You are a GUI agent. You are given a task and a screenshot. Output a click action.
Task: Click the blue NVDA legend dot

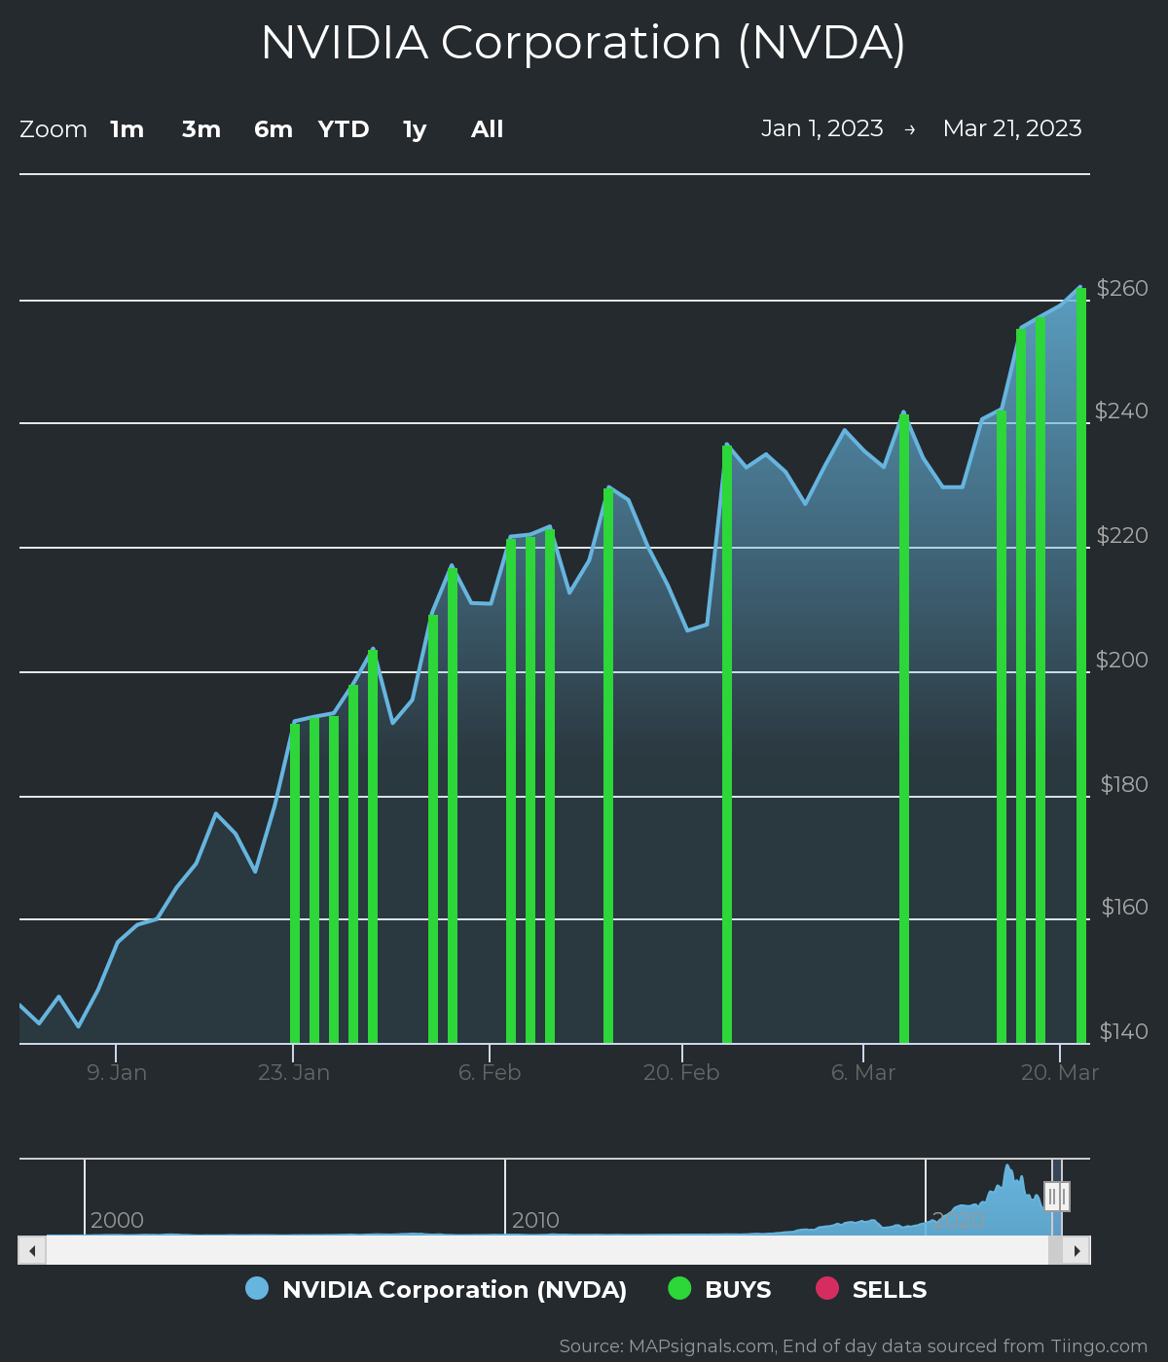point(257,1288)
